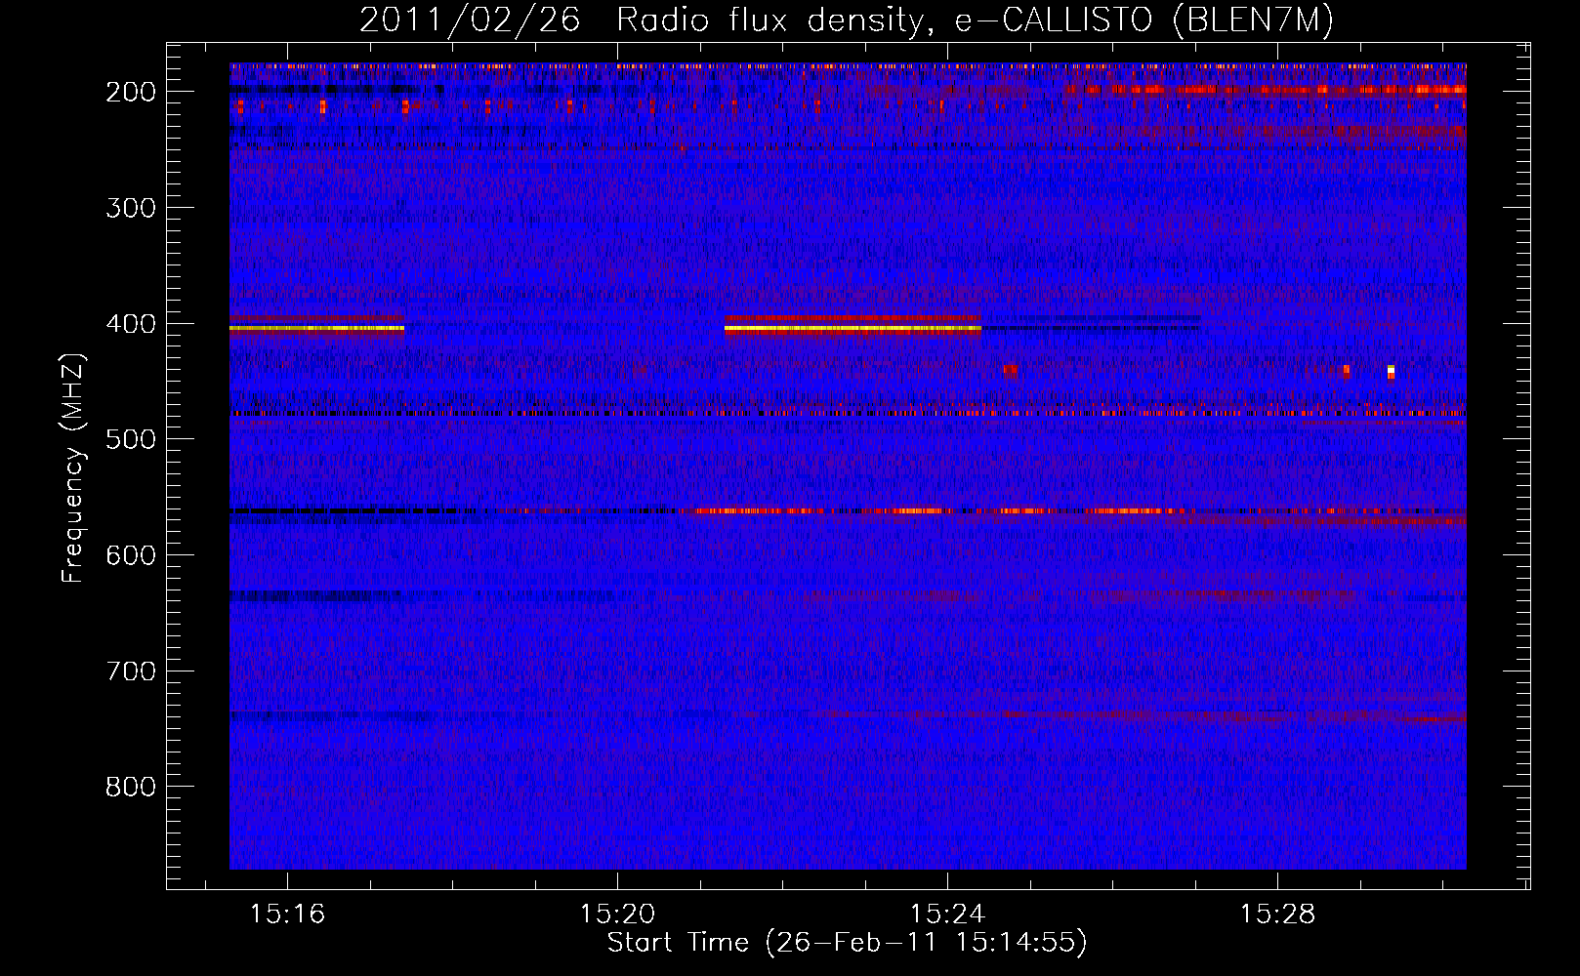Click the 15:16 time tick label

(x=287, y=915)
